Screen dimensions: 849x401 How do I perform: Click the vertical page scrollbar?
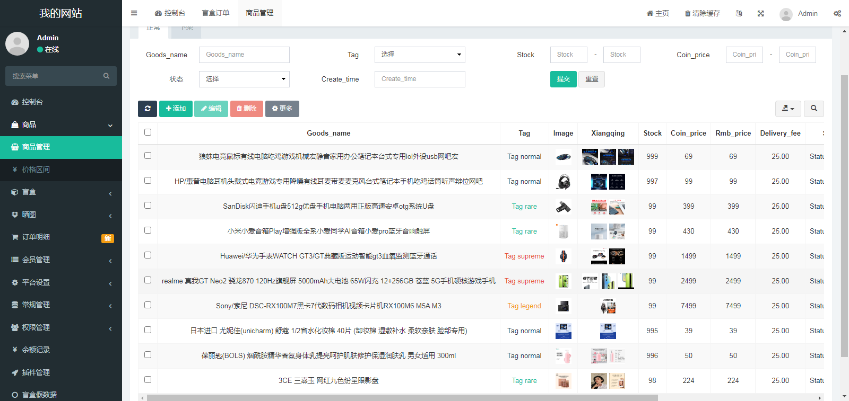point(845,216)
